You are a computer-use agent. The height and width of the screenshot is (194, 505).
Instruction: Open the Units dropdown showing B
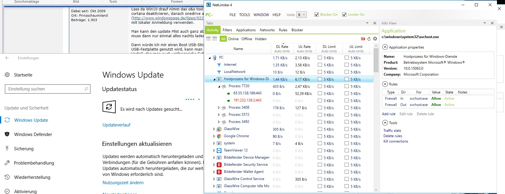click(x=302, y=15)
